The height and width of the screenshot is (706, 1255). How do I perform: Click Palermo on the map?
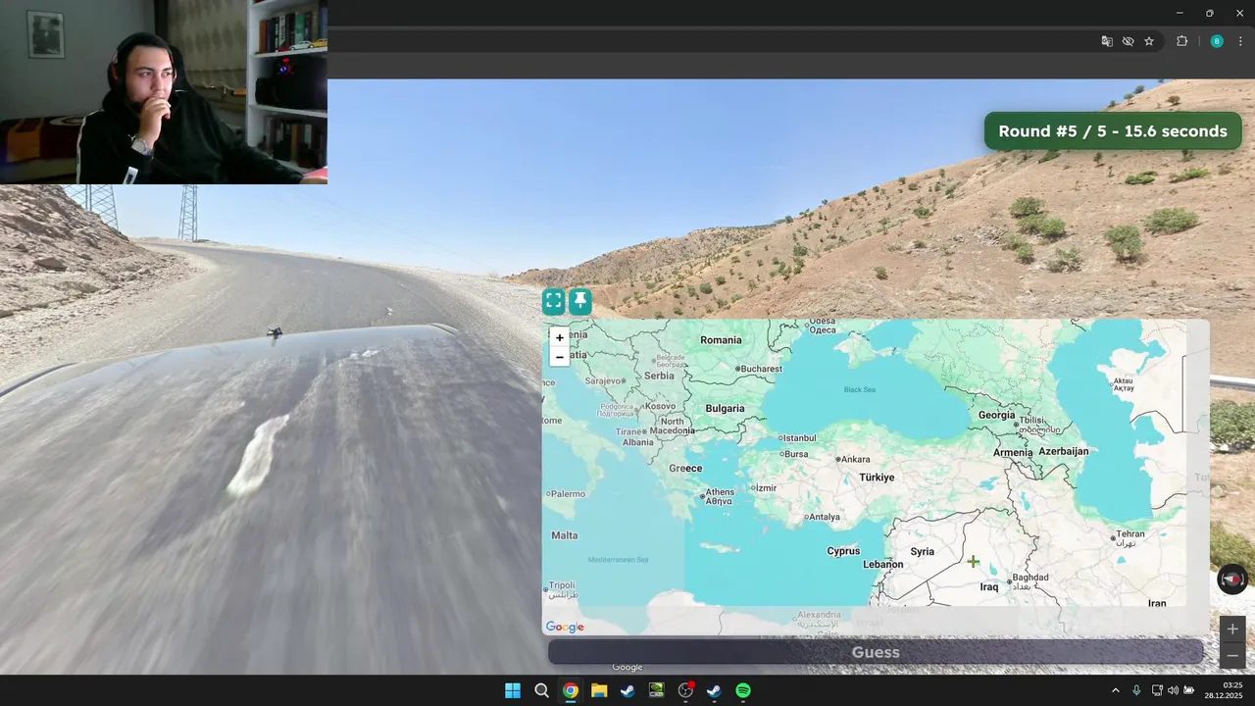tap(566, 494)
